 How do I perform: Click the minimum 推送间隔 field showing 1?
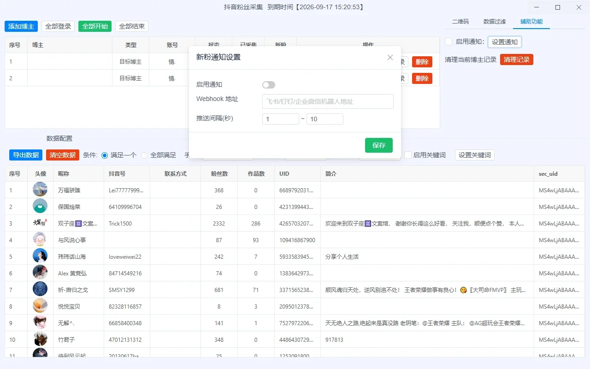pyautogui.click(x=281, y=119)
